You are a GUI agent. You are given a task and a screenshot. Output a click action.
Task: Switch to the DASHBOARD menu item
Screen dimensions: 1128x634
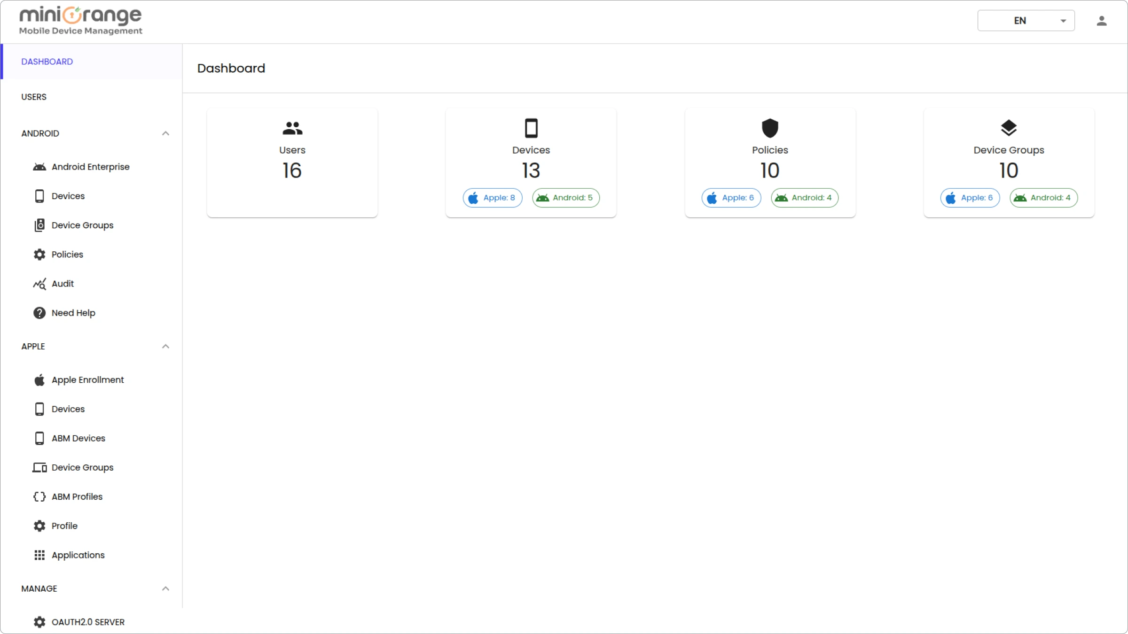[47, 62]
